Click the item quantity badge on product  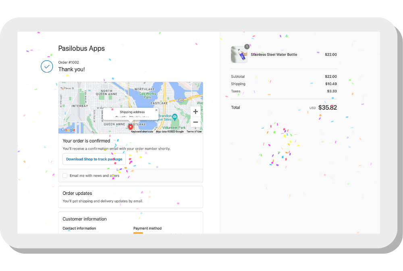(247, 47)
